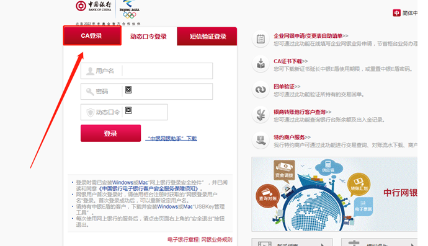
Task: Open the CA证书下载 link
Action: pyautogui.click(x=291, y=61)
